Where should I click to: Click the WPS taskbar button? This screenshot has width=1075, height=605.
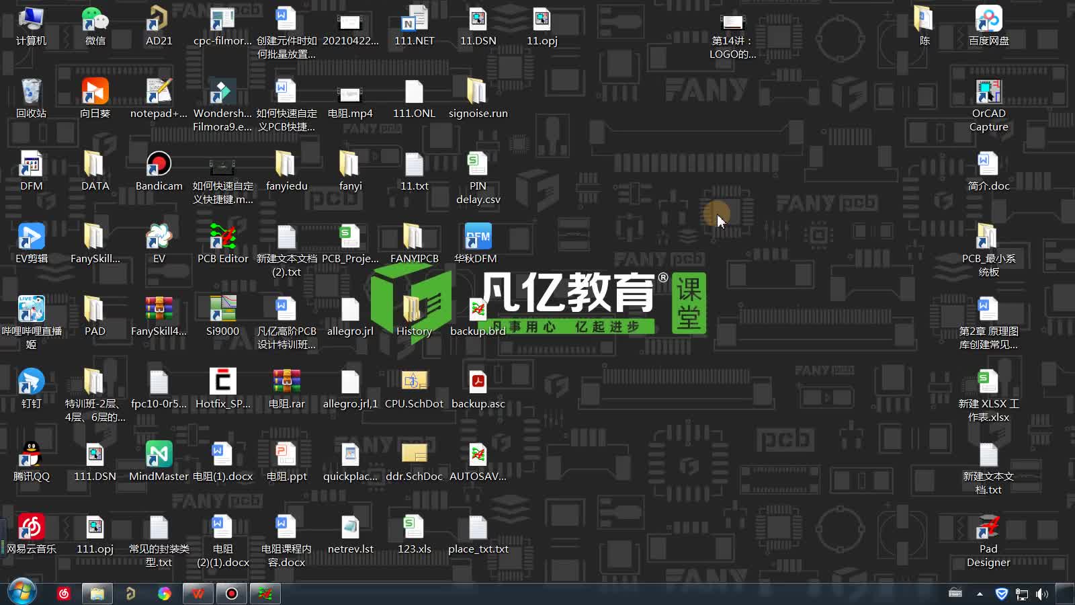pos(198,594)
